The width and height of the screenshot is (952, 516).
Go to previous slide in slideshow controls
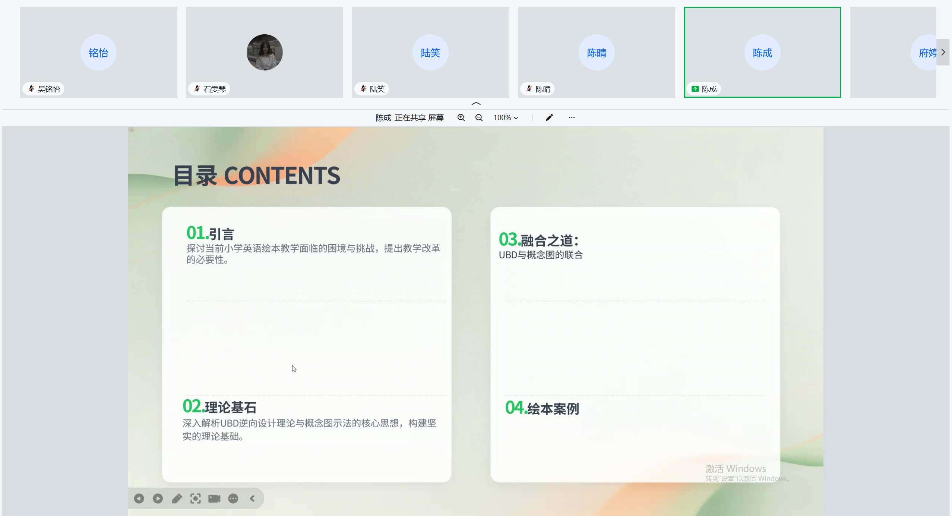139,498
